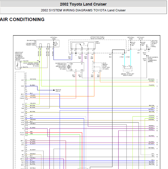
Task: Click the light blue wire below ECU-B fuse
Action: pyautogui.click(x=131, y=58)
